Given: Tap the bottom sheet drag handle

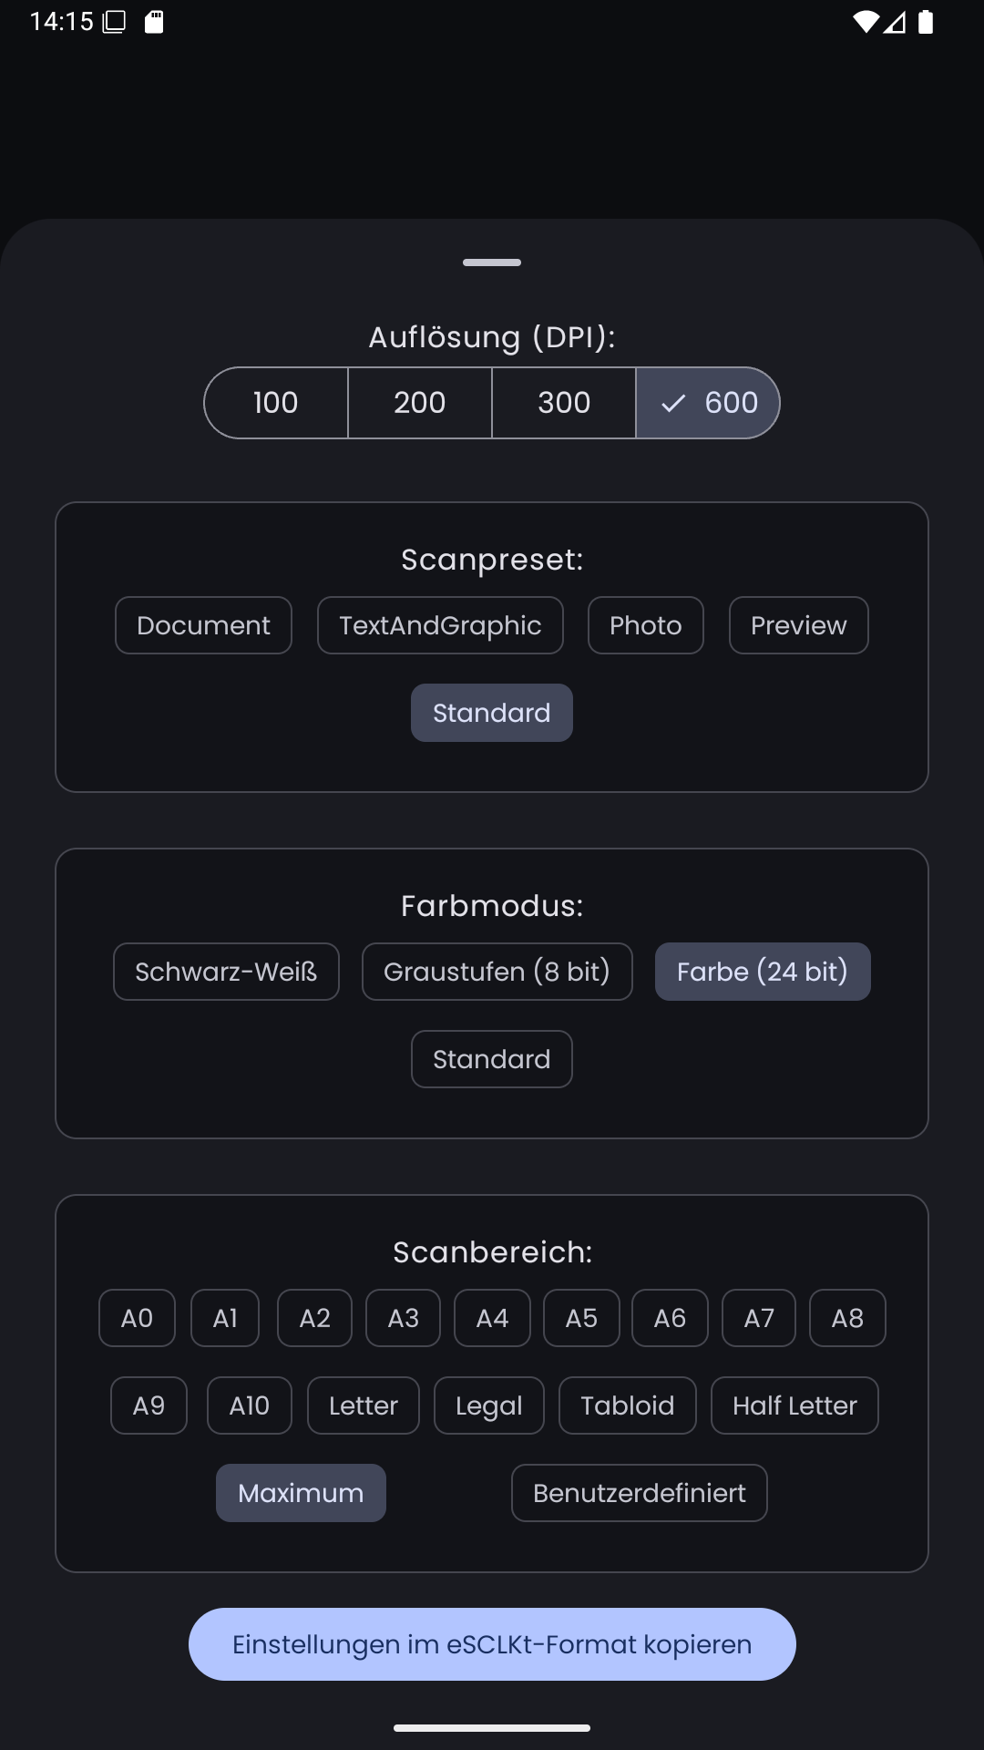Looking at the screenshot, I should click(x=492, y=262).
